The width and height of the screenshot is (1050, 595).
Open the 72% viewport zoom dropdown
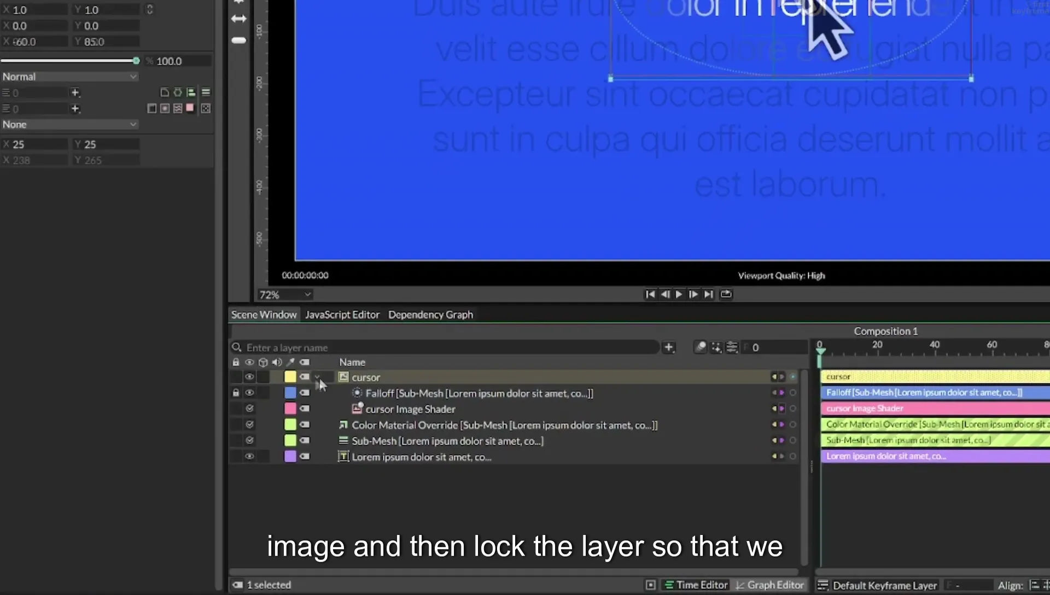click(x=285, y=295)
